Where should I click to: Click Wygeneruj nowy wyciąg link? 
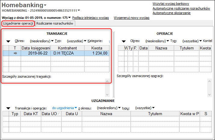tap(131, 18)
